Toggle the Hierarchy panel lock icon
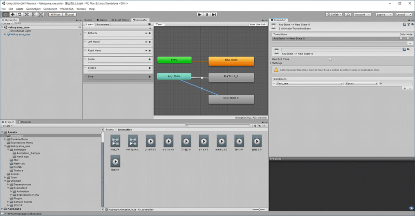 pyautogui.click(x=77, y=20)
